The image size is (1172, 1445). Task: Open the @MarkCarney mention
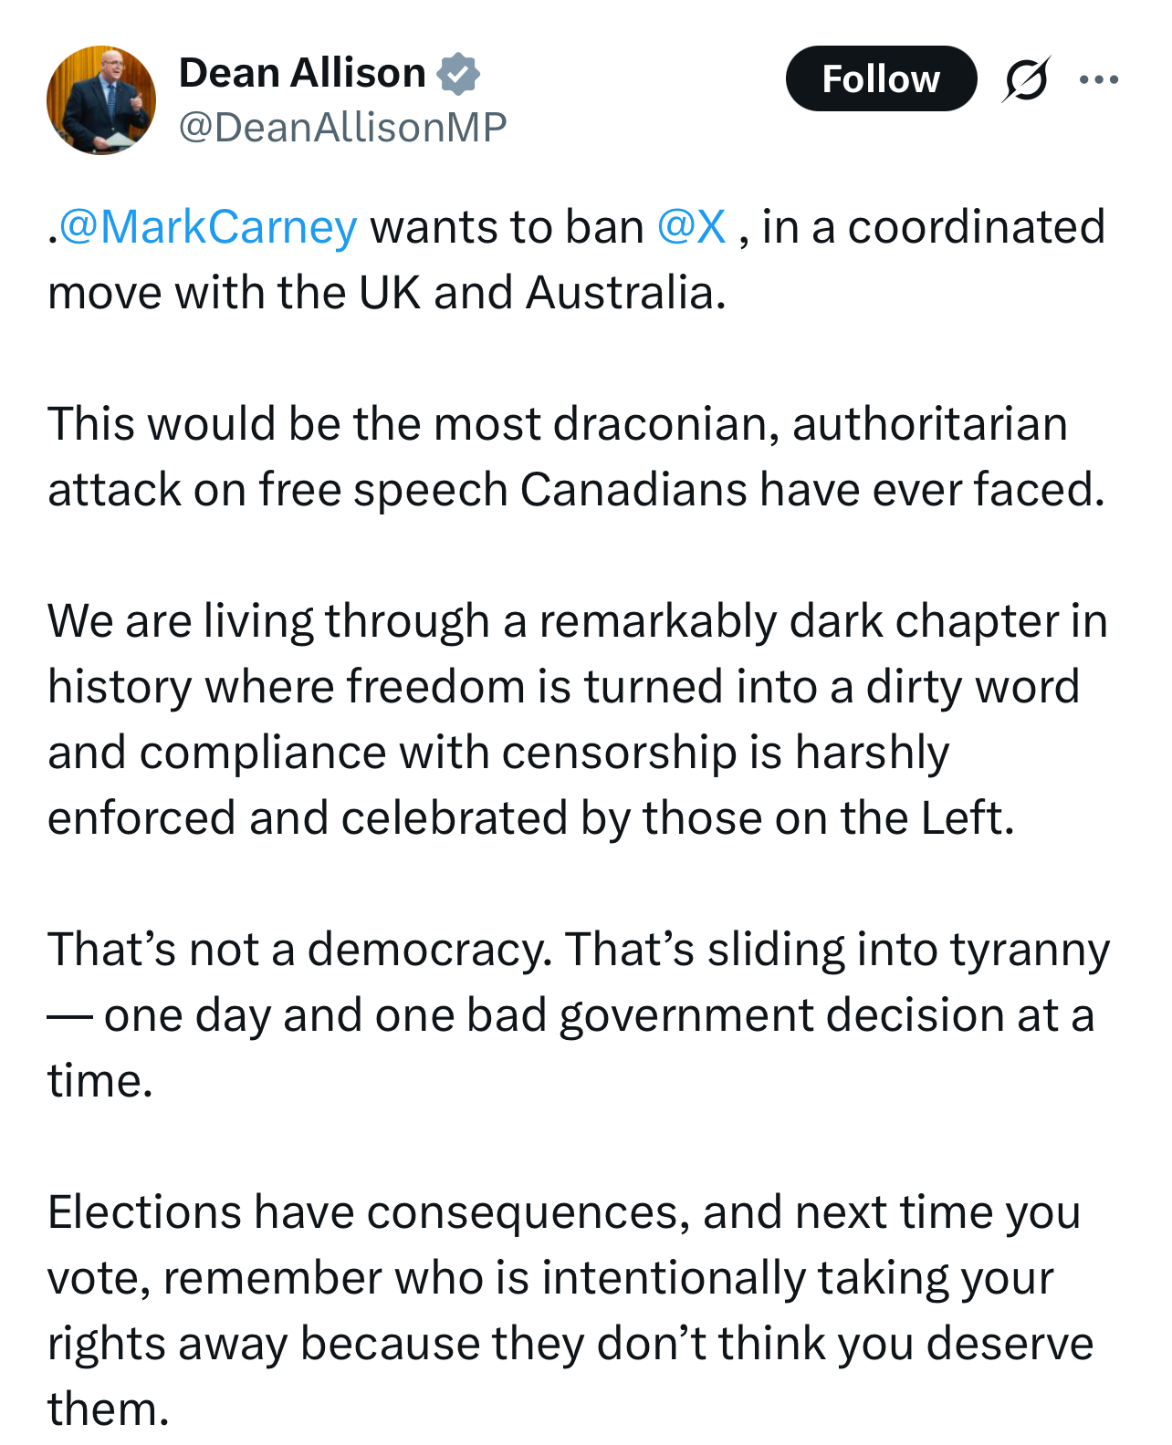click(x=208, y=227)
